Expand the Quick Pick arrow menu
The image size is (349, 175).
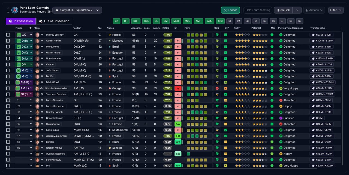[x=297, y=10]
